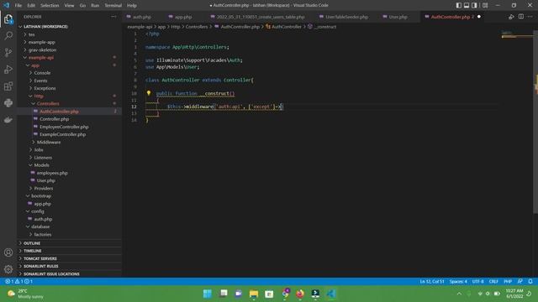Click Ln 12, Col 51 cursor position
This screenshot has width=538, height=302.
(x=431, y=281)
